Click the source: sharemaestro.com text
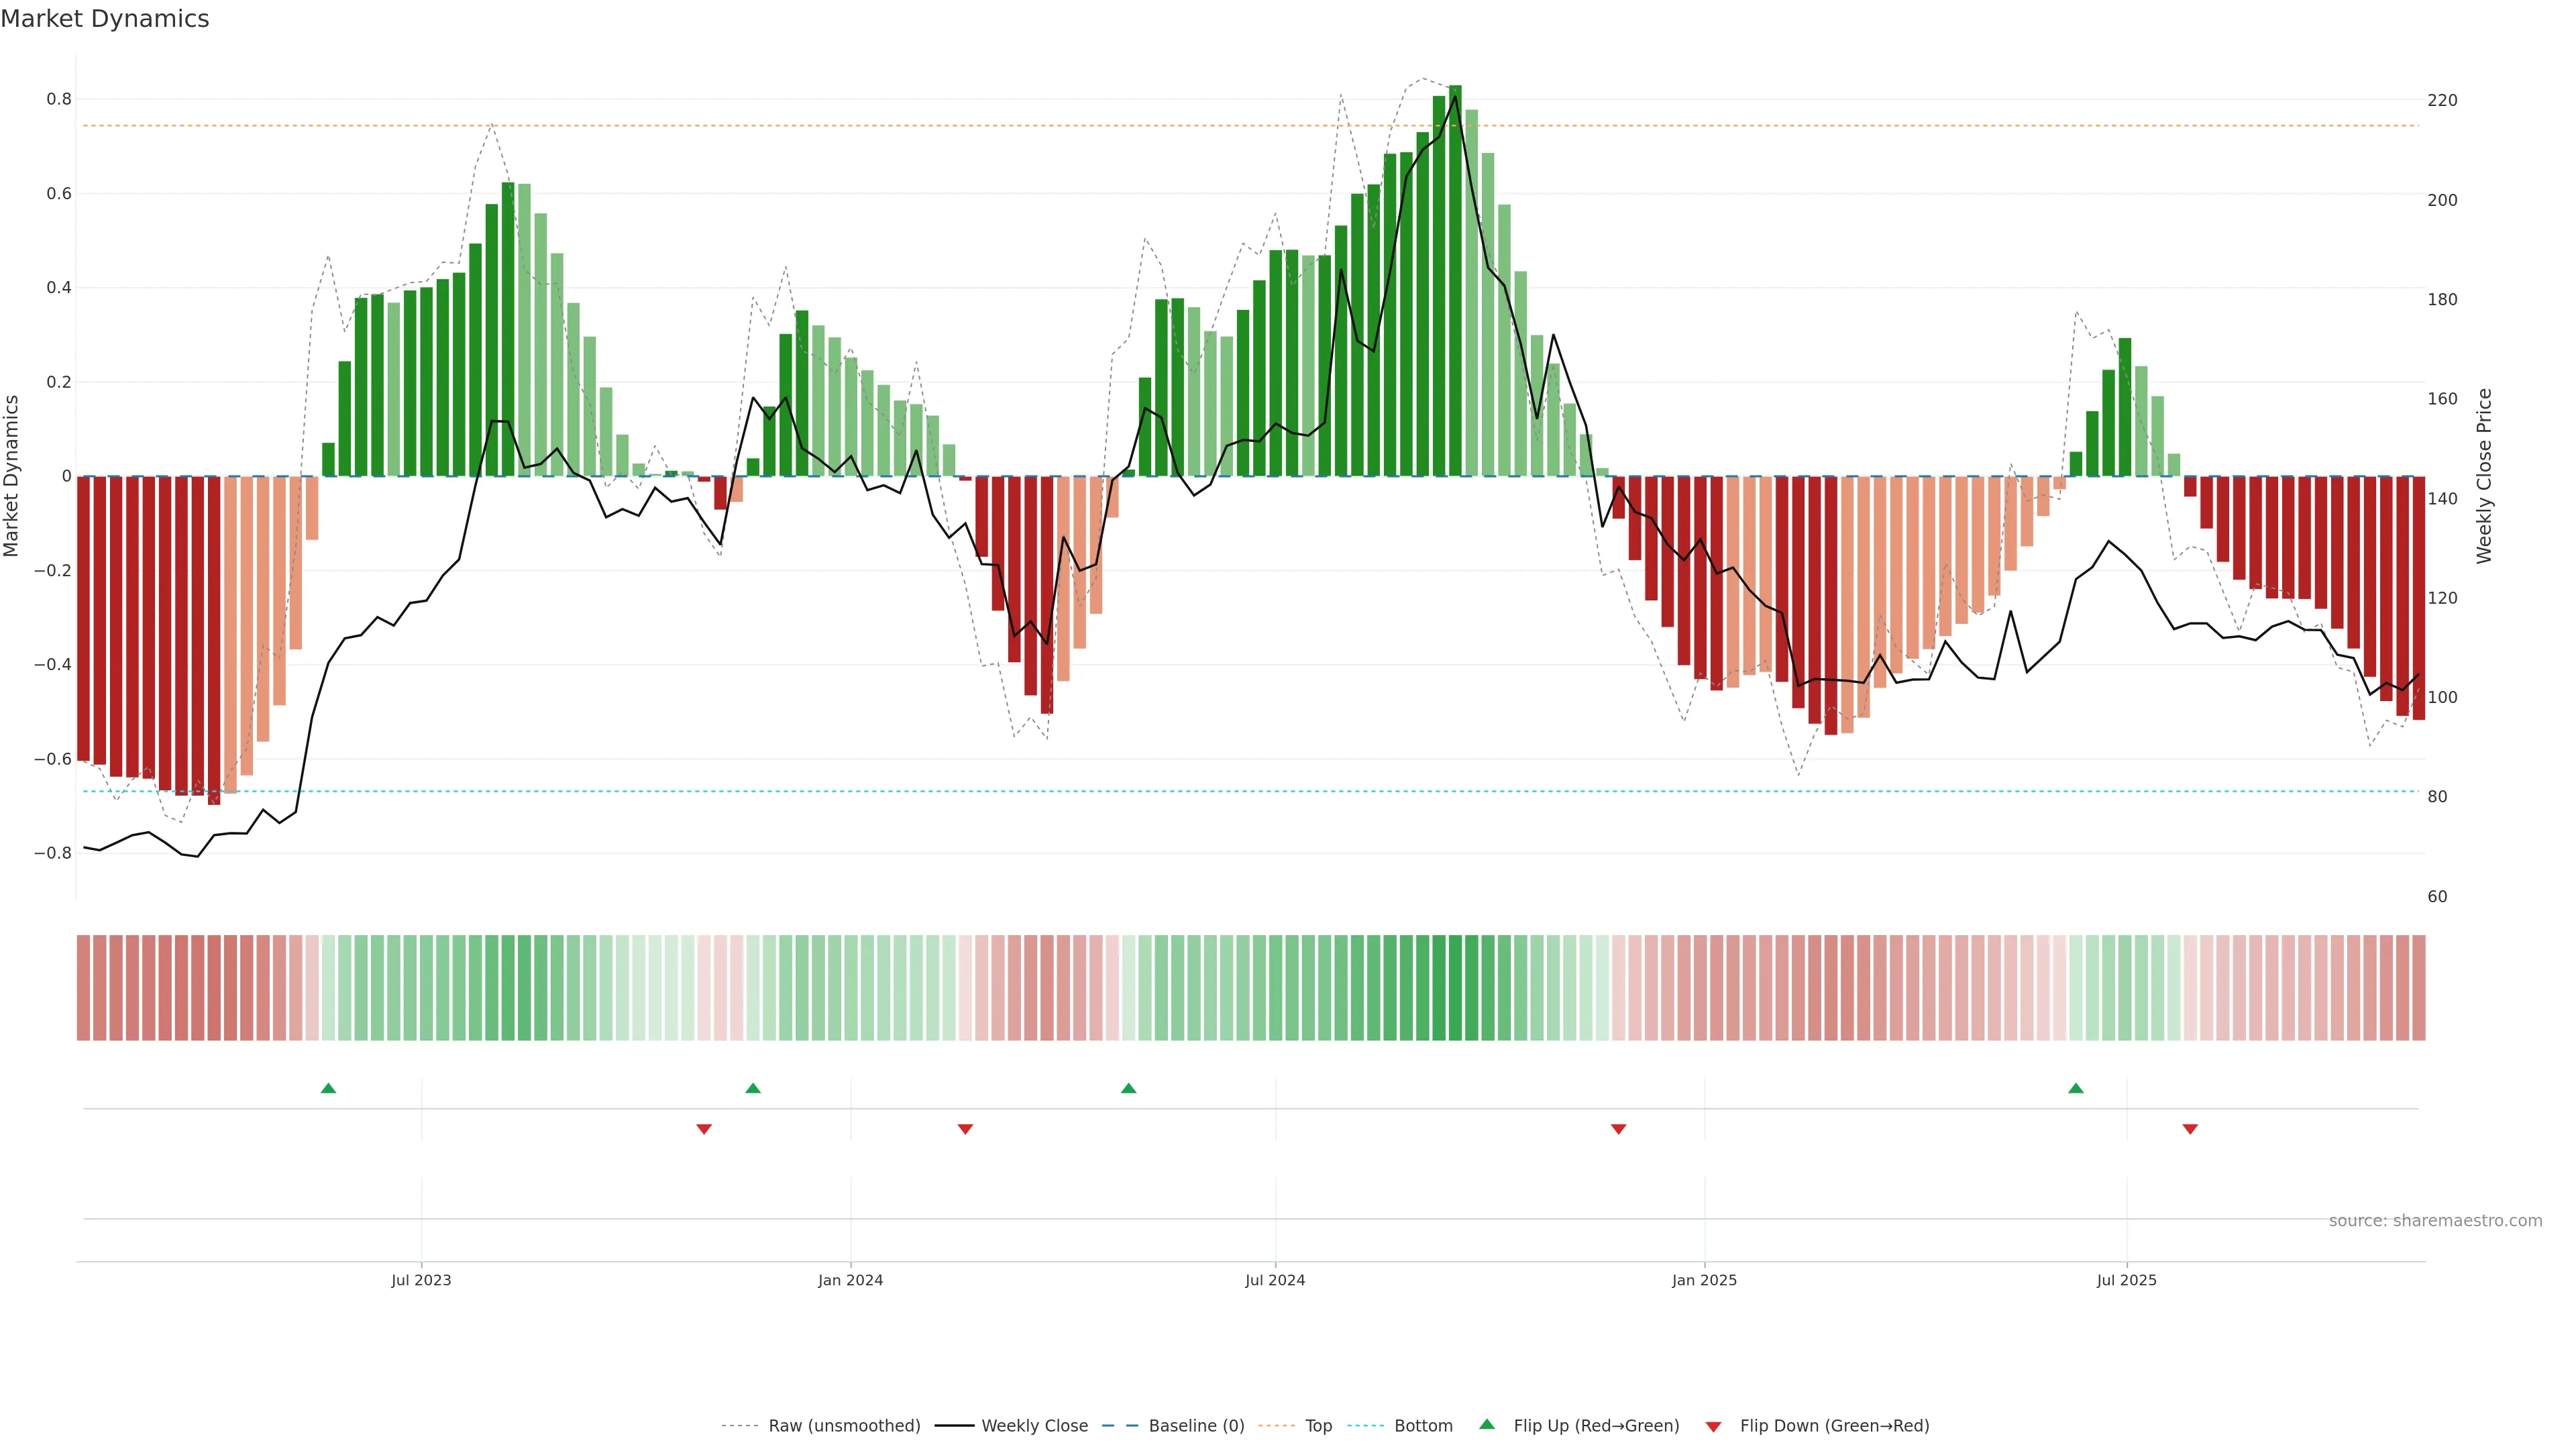Image resolution: width=2576 pixels, height=1449 pixels. pyautogui.click(x=2435, y=1221)
